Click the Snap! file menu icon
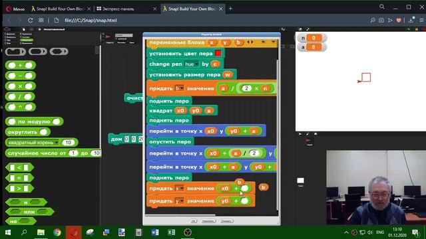 24,29
